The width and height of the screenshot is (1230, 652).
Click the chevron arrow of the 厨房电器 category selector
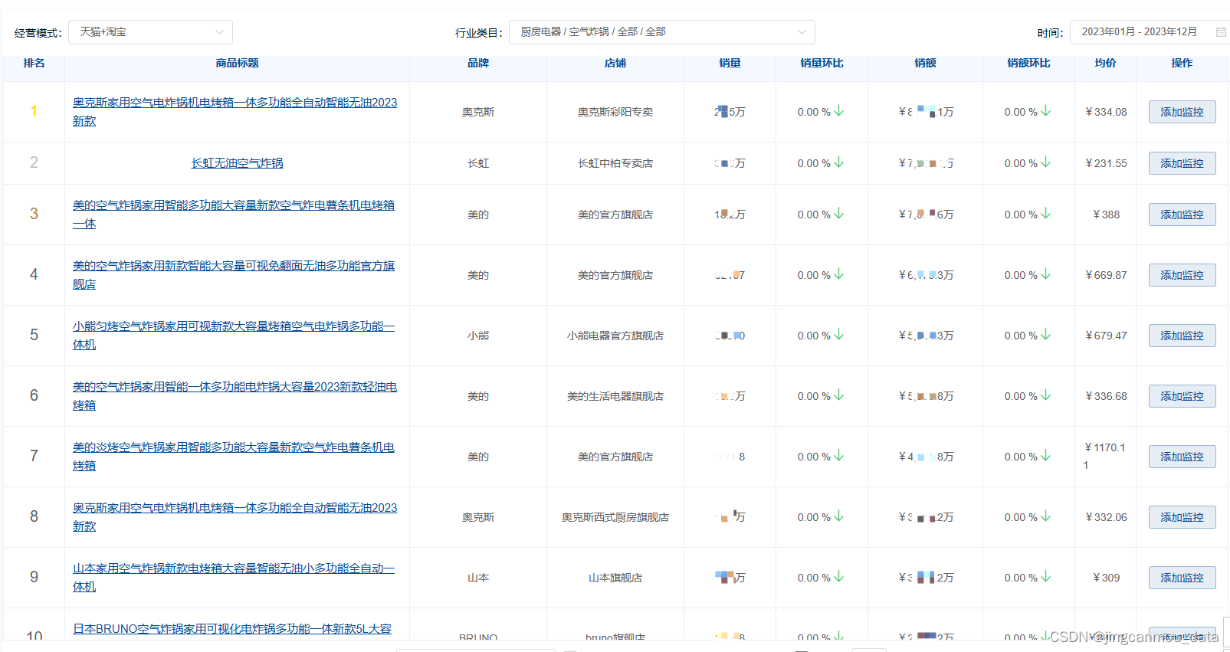click(x=802, y=32)
